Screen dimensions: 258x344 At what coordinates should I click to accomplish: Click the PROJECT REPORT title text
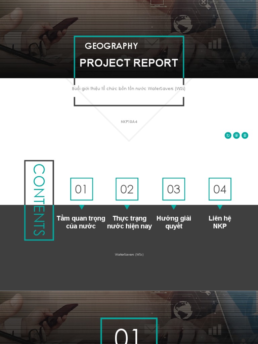pos(129,63)
